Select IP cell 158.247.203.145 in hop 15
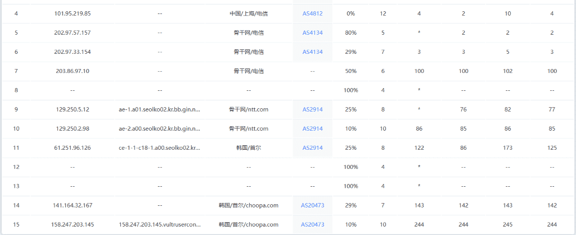This screenshot has width=576, height=235. [73, 224]
